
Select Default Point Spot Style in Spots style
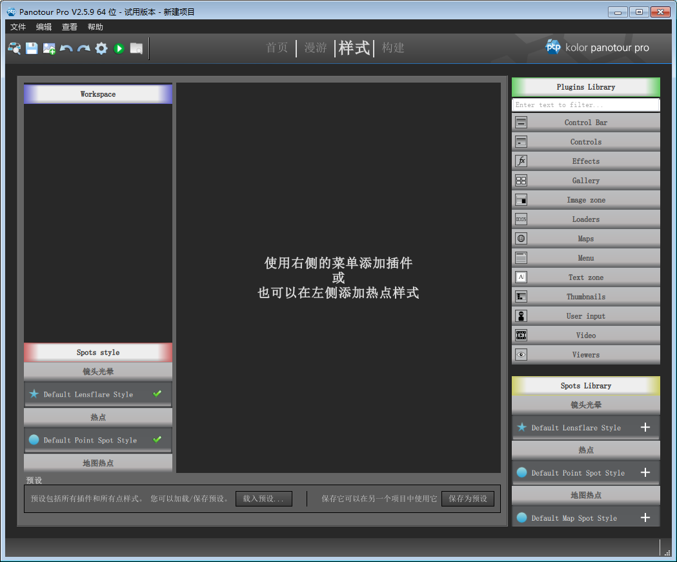(98, 440)
